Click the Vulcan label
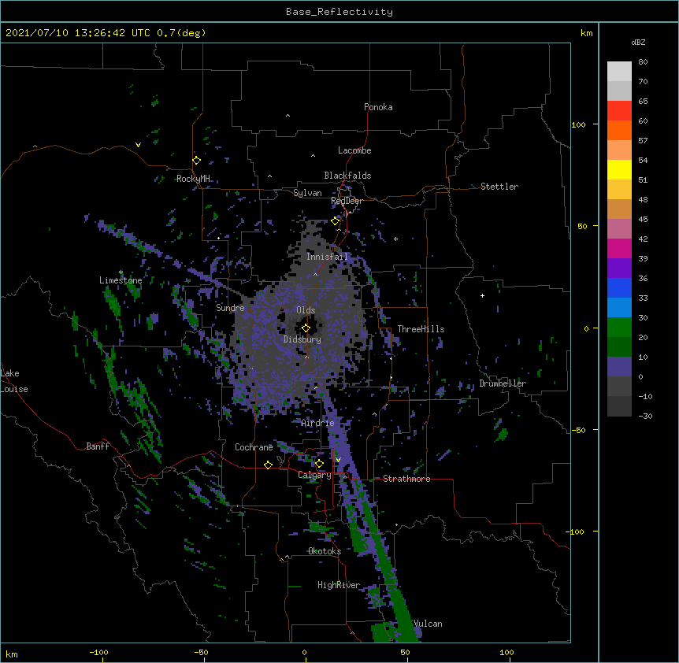Image resolution: width=679 pixels, height=663 pixels. tap(429, 624)
